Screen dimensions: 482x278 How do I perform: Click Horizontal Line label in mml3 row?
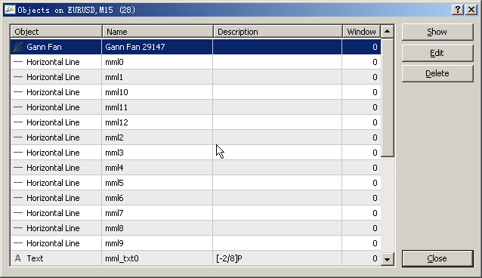point(53,153)
